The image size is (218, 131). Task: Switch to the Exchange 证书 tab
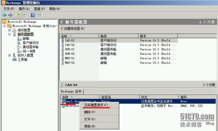pyautogui.click(x=71, y=91)
